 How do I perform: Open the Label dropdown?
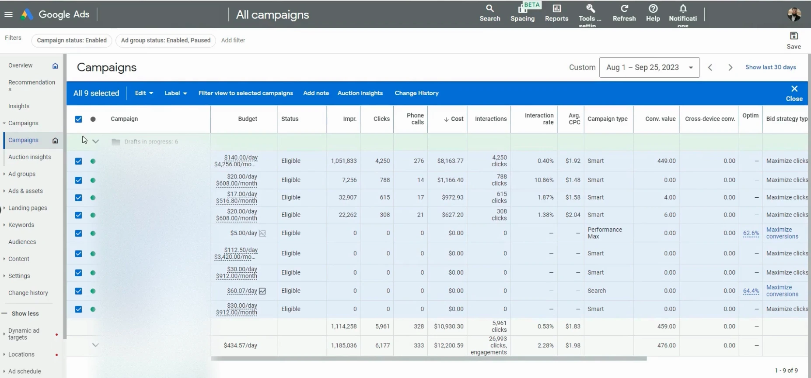(x=175, y=93)
